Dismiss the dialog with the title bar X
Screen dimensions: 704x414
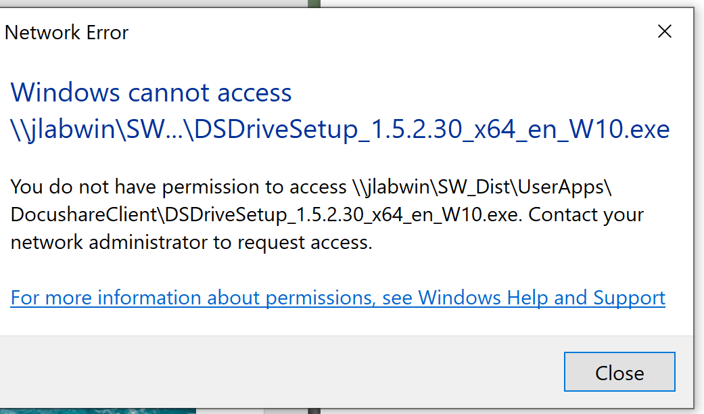[x=665, y=31]
